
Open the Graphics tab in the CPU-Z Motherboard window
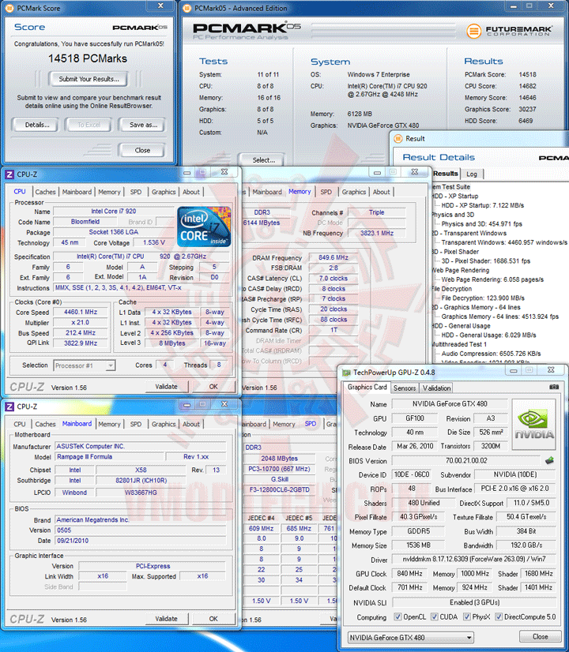click(x=163, y=424)
